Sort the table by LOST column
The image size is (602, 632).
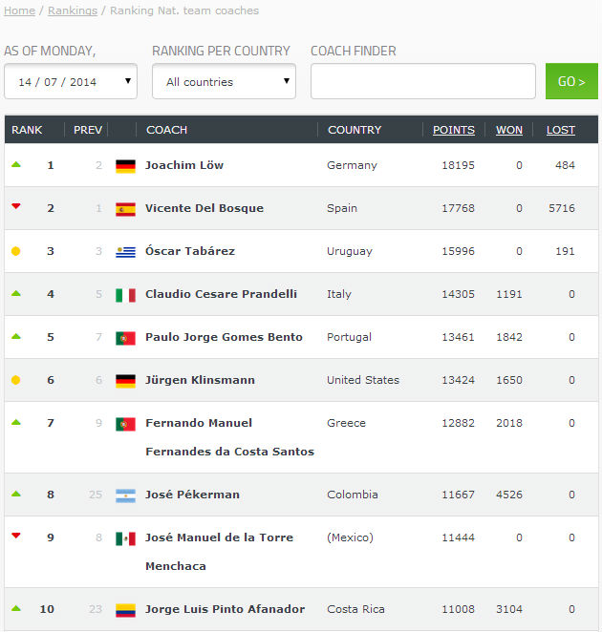click(x=560, y=130)
